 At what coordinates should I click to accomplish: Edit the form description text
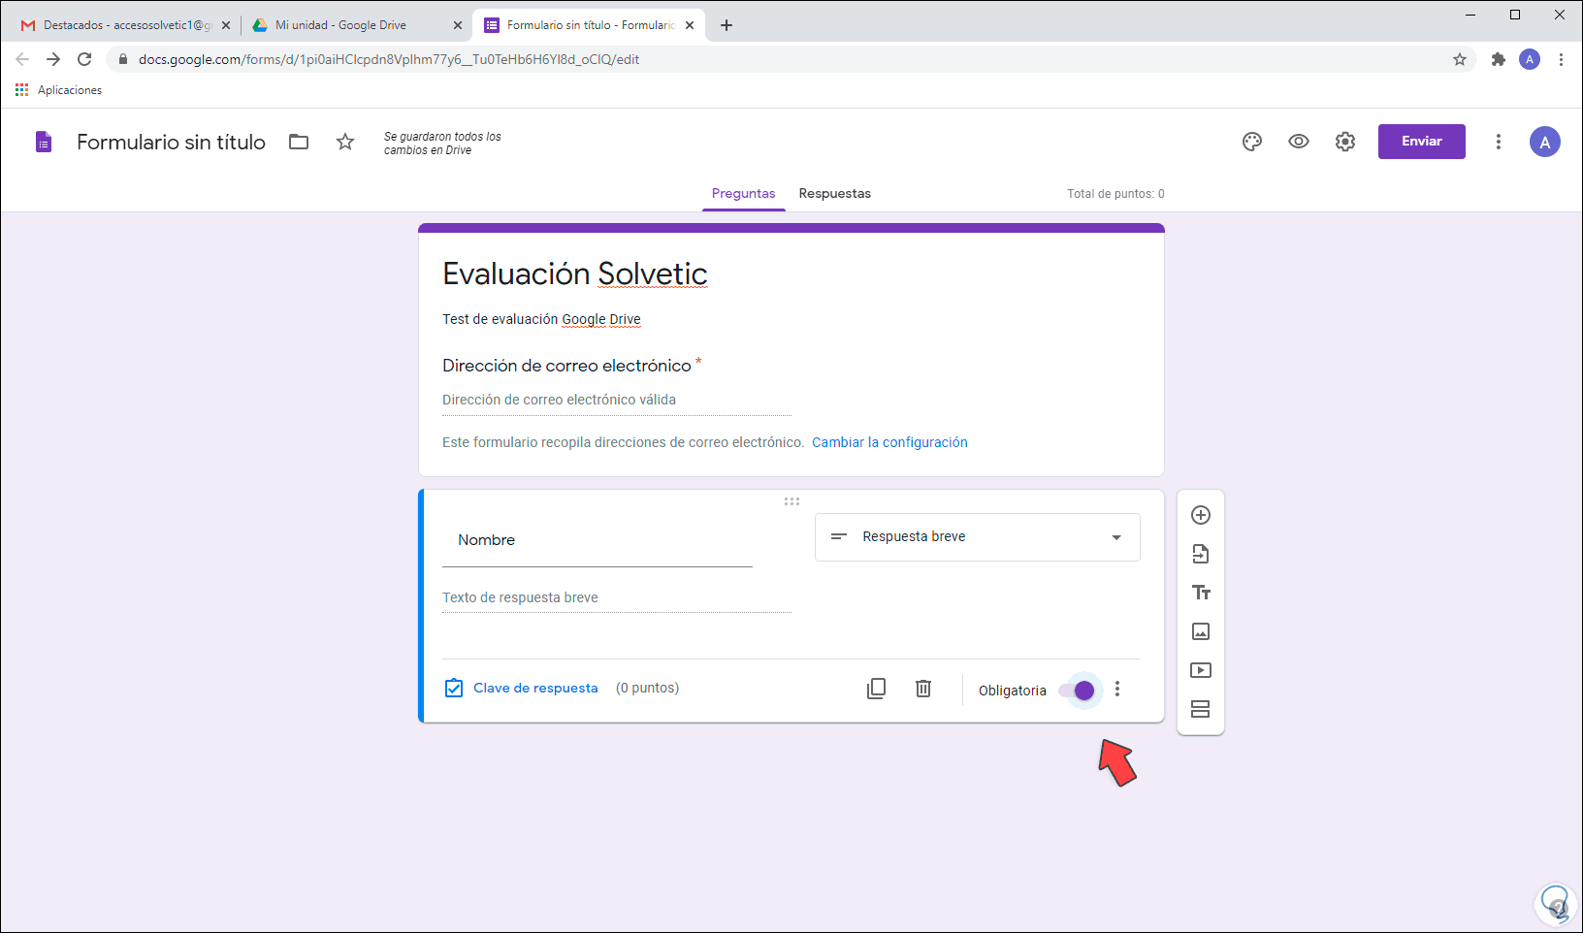[541, 319]
